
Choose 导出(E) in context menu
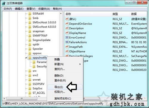[x=65, y=87]
